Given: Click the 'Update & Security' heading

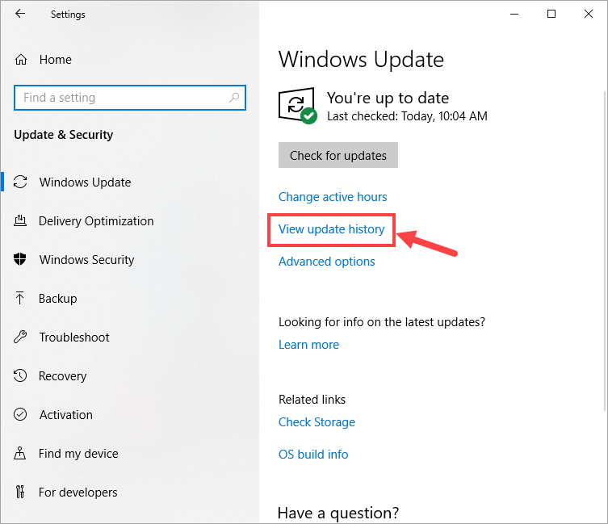Looking at the screenshot, I should 64,135.
